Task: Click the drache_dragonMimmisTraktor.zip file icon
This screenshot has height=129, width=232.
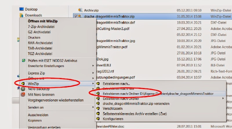Action: (x=80, y=16)
